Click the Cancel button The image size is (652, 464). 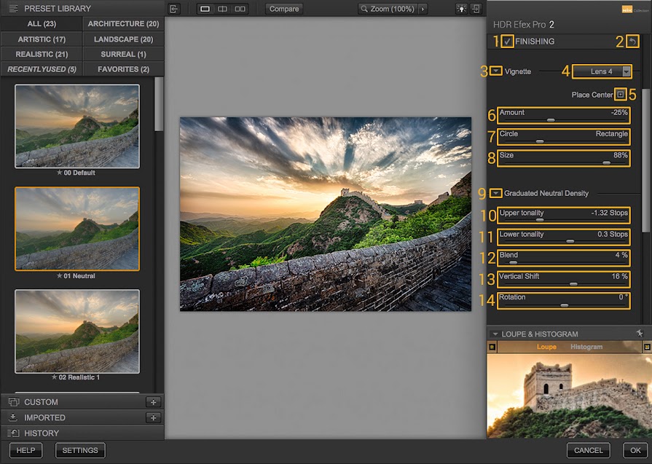pos(588,450)
